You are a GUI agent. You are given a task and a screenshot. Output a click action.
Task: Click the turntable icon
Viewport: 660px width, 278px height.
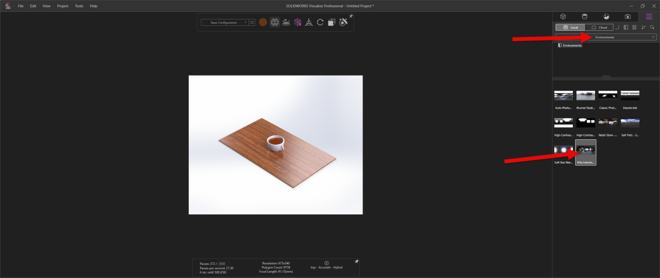tap(286, 23)
